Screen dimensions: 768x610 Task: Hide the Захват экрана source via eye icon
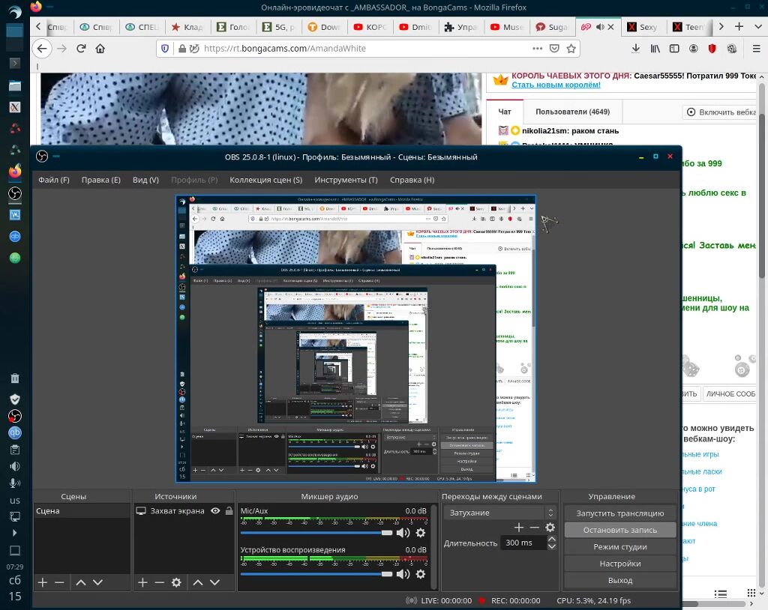(215, 511)
